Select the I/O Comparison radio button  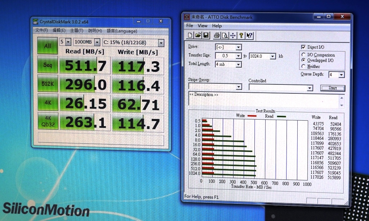tap(303, 55)
